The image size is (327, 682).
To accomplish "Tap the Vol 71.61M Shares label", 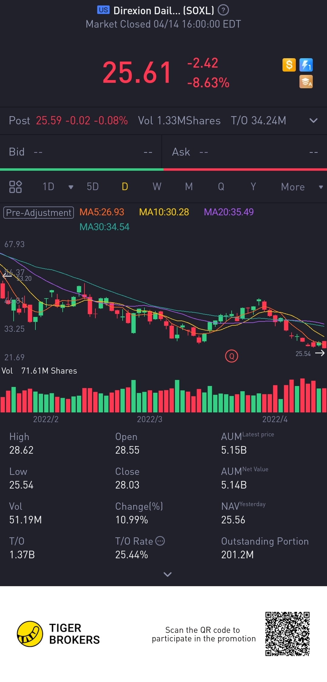I will click(x=39, y=371).
